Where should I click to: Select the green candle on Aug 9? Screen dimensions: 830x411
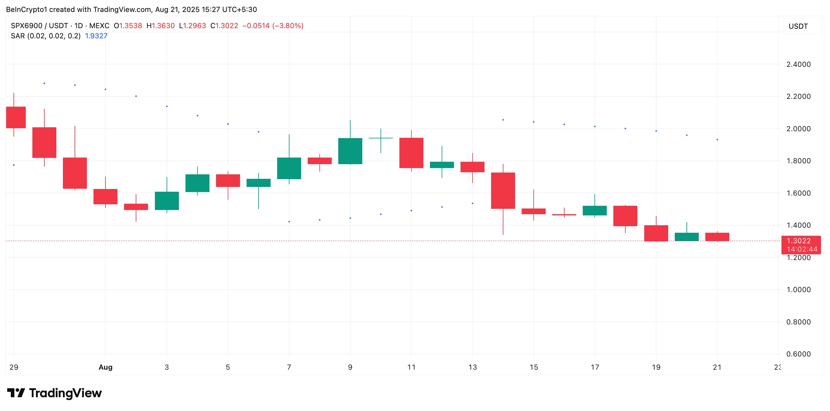coord(350,151)
